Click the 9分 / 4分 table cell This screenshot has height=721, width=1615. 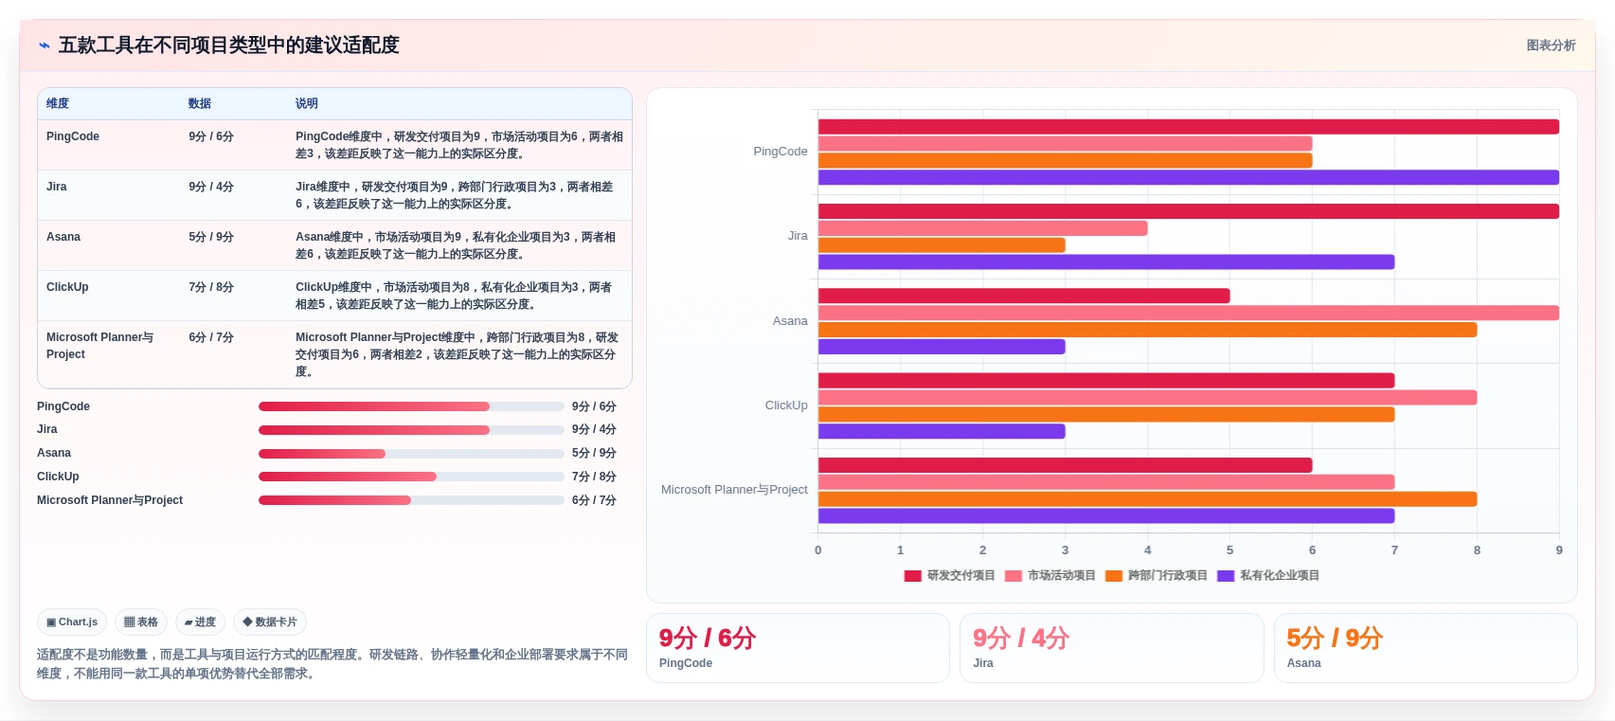point(211,187)
